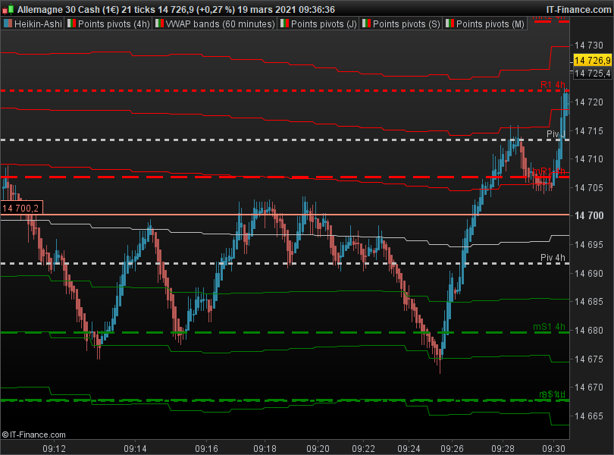The width and height of the screenshot is (614, 455).
Task: Click the VWAP bands (60 minutes) icon
Action: coord(159,24)
